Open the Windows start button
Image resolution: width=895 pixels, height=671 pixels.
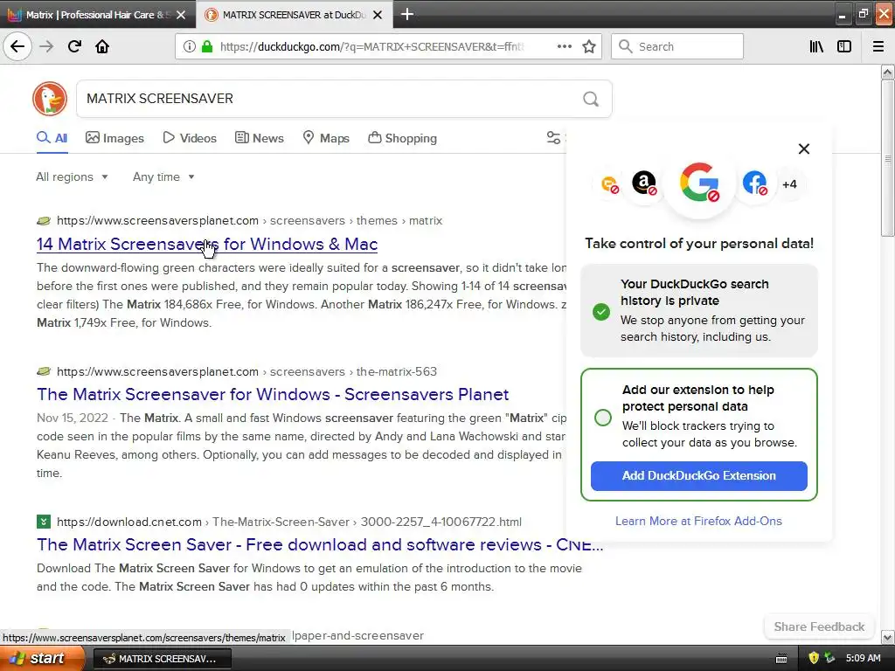pyautogui.click(x=42, y=658)
